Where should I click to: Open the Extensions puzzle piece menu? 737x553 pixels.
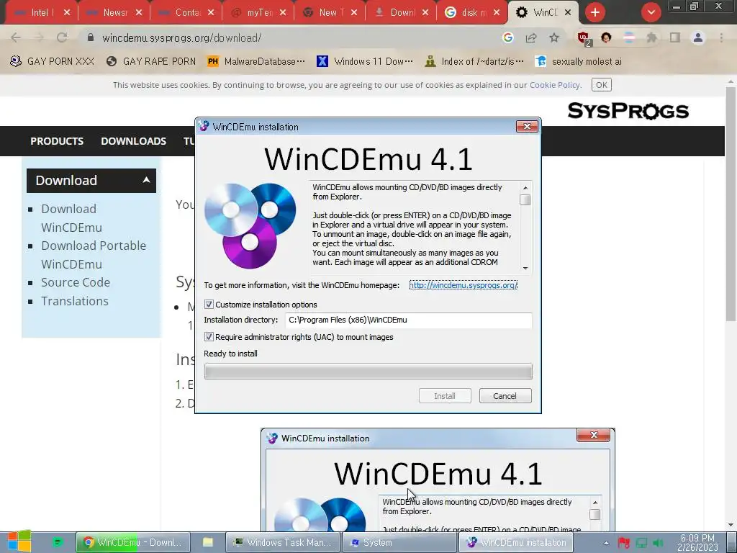(x=651, y=37)
